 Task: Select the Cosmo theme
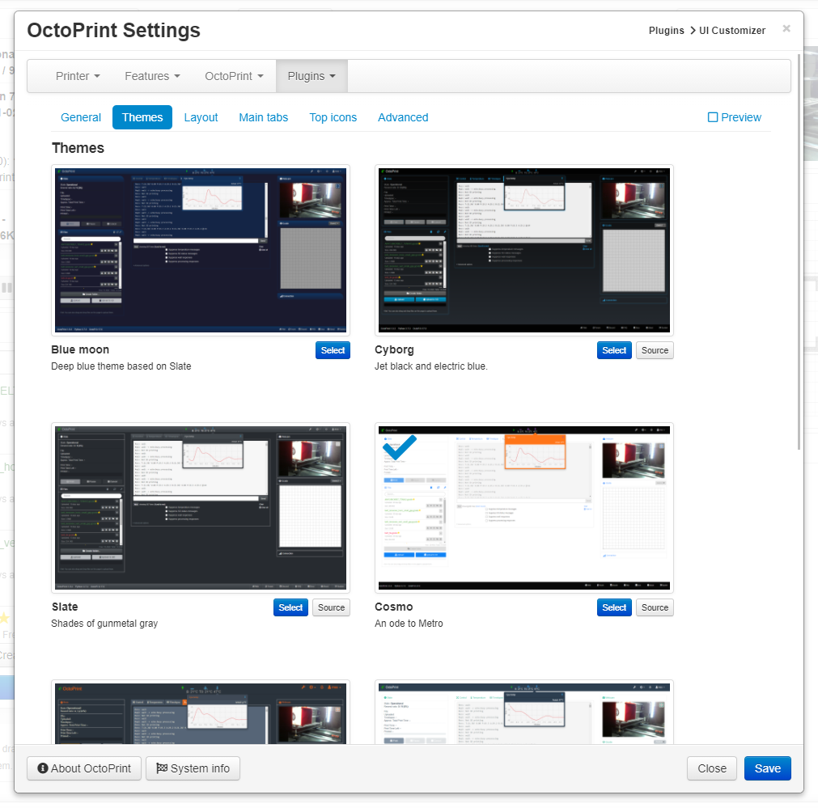click(614, 607)
